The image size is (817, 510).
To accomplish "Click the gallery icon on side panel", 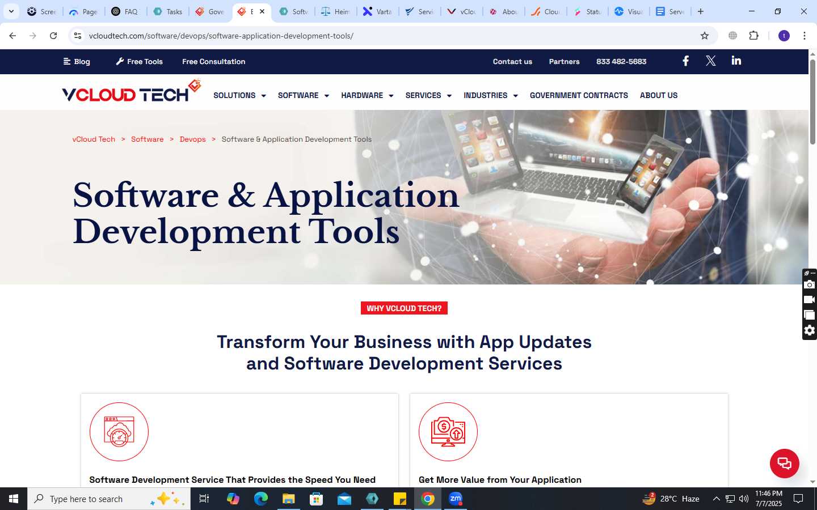I will (x=810, y=315).
